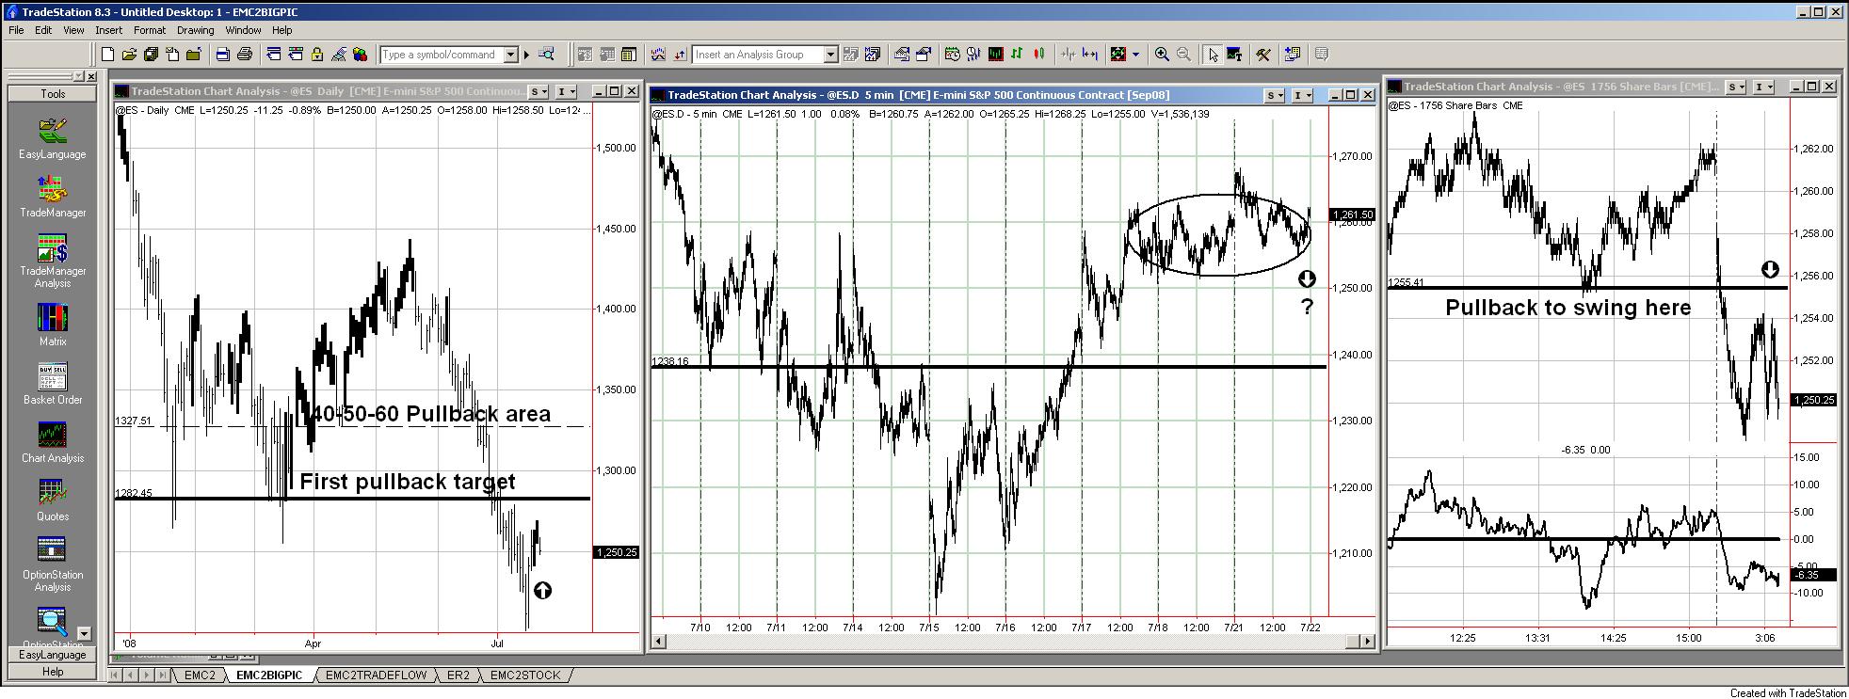Screen dimensions: 1849x699
Task: Open Basket Order shortcut
Action: 53,383
